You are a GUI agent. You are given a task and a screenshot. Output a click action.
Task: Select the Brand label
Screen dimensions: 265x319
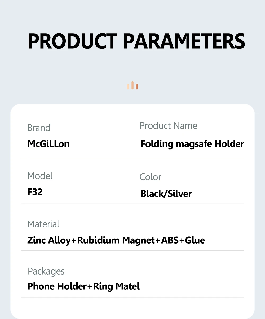tap(39, 128)
